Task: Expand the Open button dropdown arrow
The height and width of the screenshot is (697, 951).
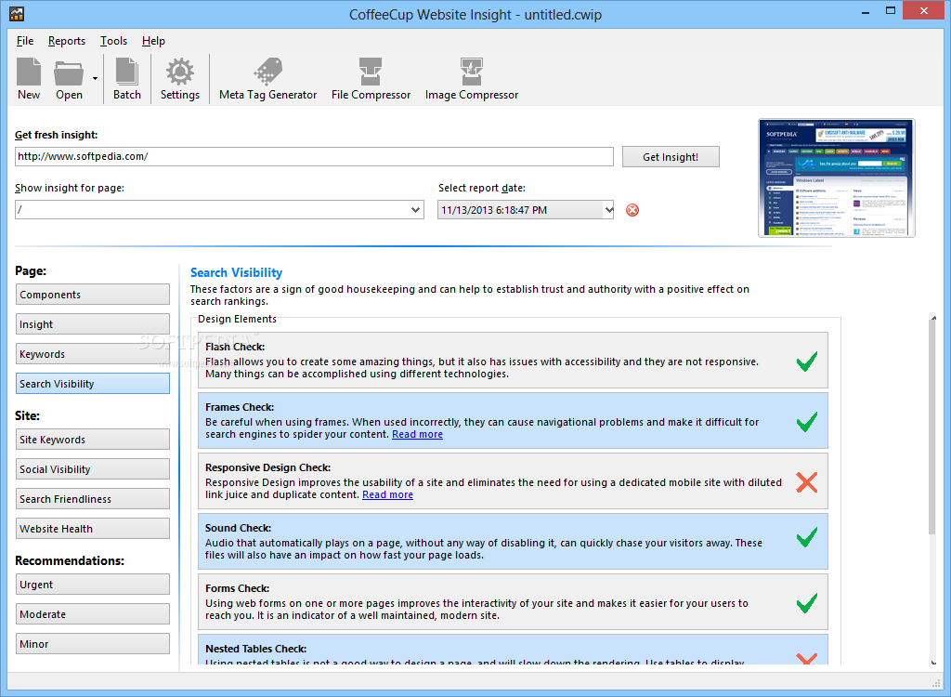Action: pyautogui.click(x=96, y=78)
